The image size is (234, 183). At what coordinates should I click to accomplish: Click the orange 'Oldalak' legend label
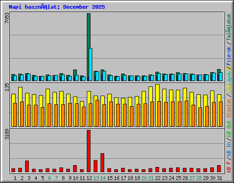click(x=229, y=108)
